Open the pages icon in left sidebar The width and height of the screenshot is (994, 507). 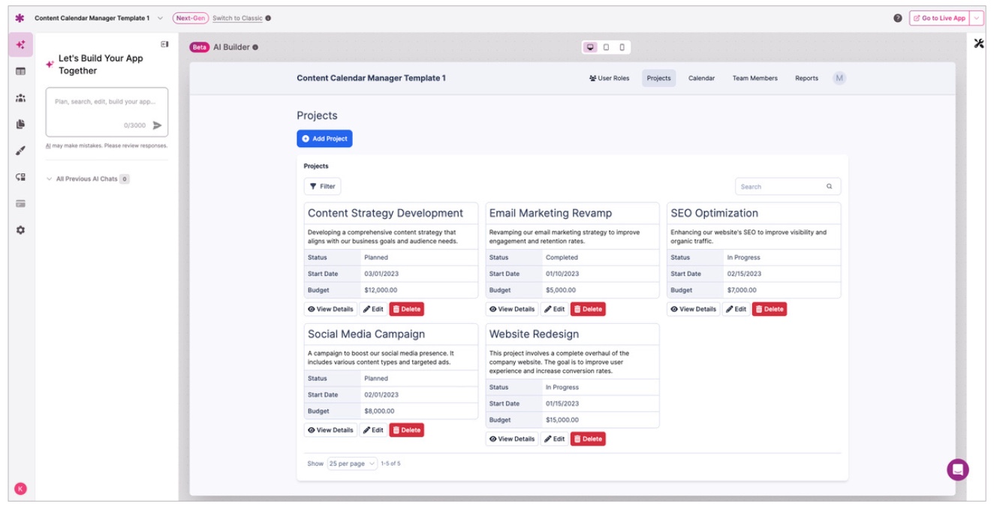coord(20,124)
